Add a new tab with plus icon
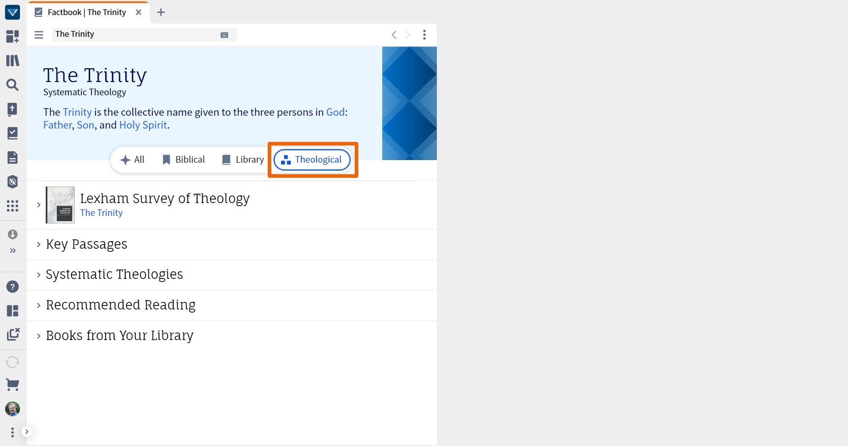The image size is (848, 446). [x=161, y=12]
